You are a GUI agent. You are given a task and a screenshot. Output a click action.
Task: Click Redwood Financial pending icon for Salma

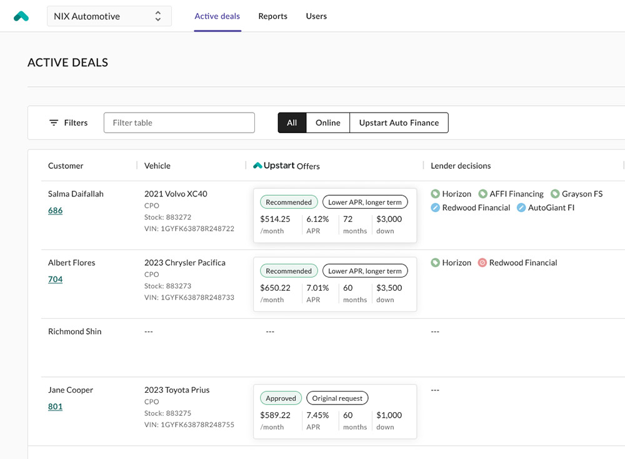(x=435, y=208)
